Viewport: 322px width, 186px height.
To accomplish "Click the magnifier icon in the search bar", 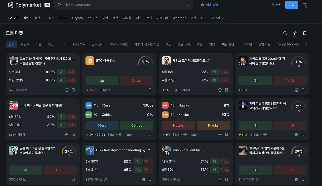I will point(59,5).
